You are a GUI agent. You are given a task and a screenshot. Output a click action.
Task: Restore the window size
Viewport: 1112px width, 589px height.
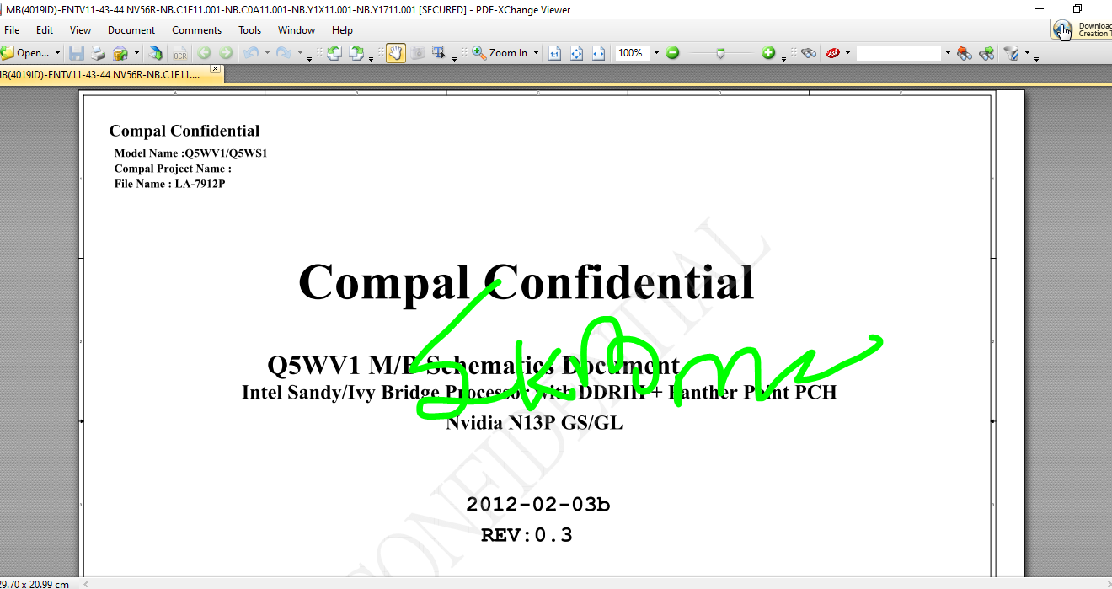point(1077,9)
